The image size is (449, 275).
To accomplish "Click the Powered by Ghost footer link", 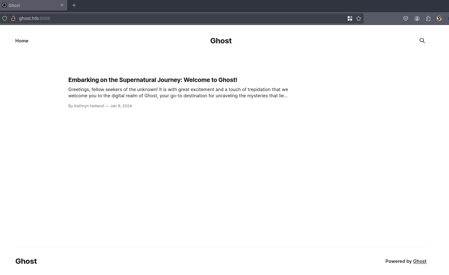I will [x=419, y=261].
